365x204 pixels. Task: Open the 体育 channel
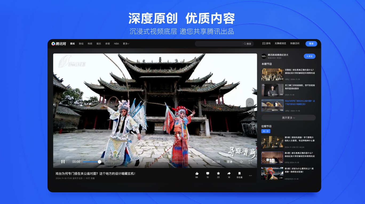108,44
